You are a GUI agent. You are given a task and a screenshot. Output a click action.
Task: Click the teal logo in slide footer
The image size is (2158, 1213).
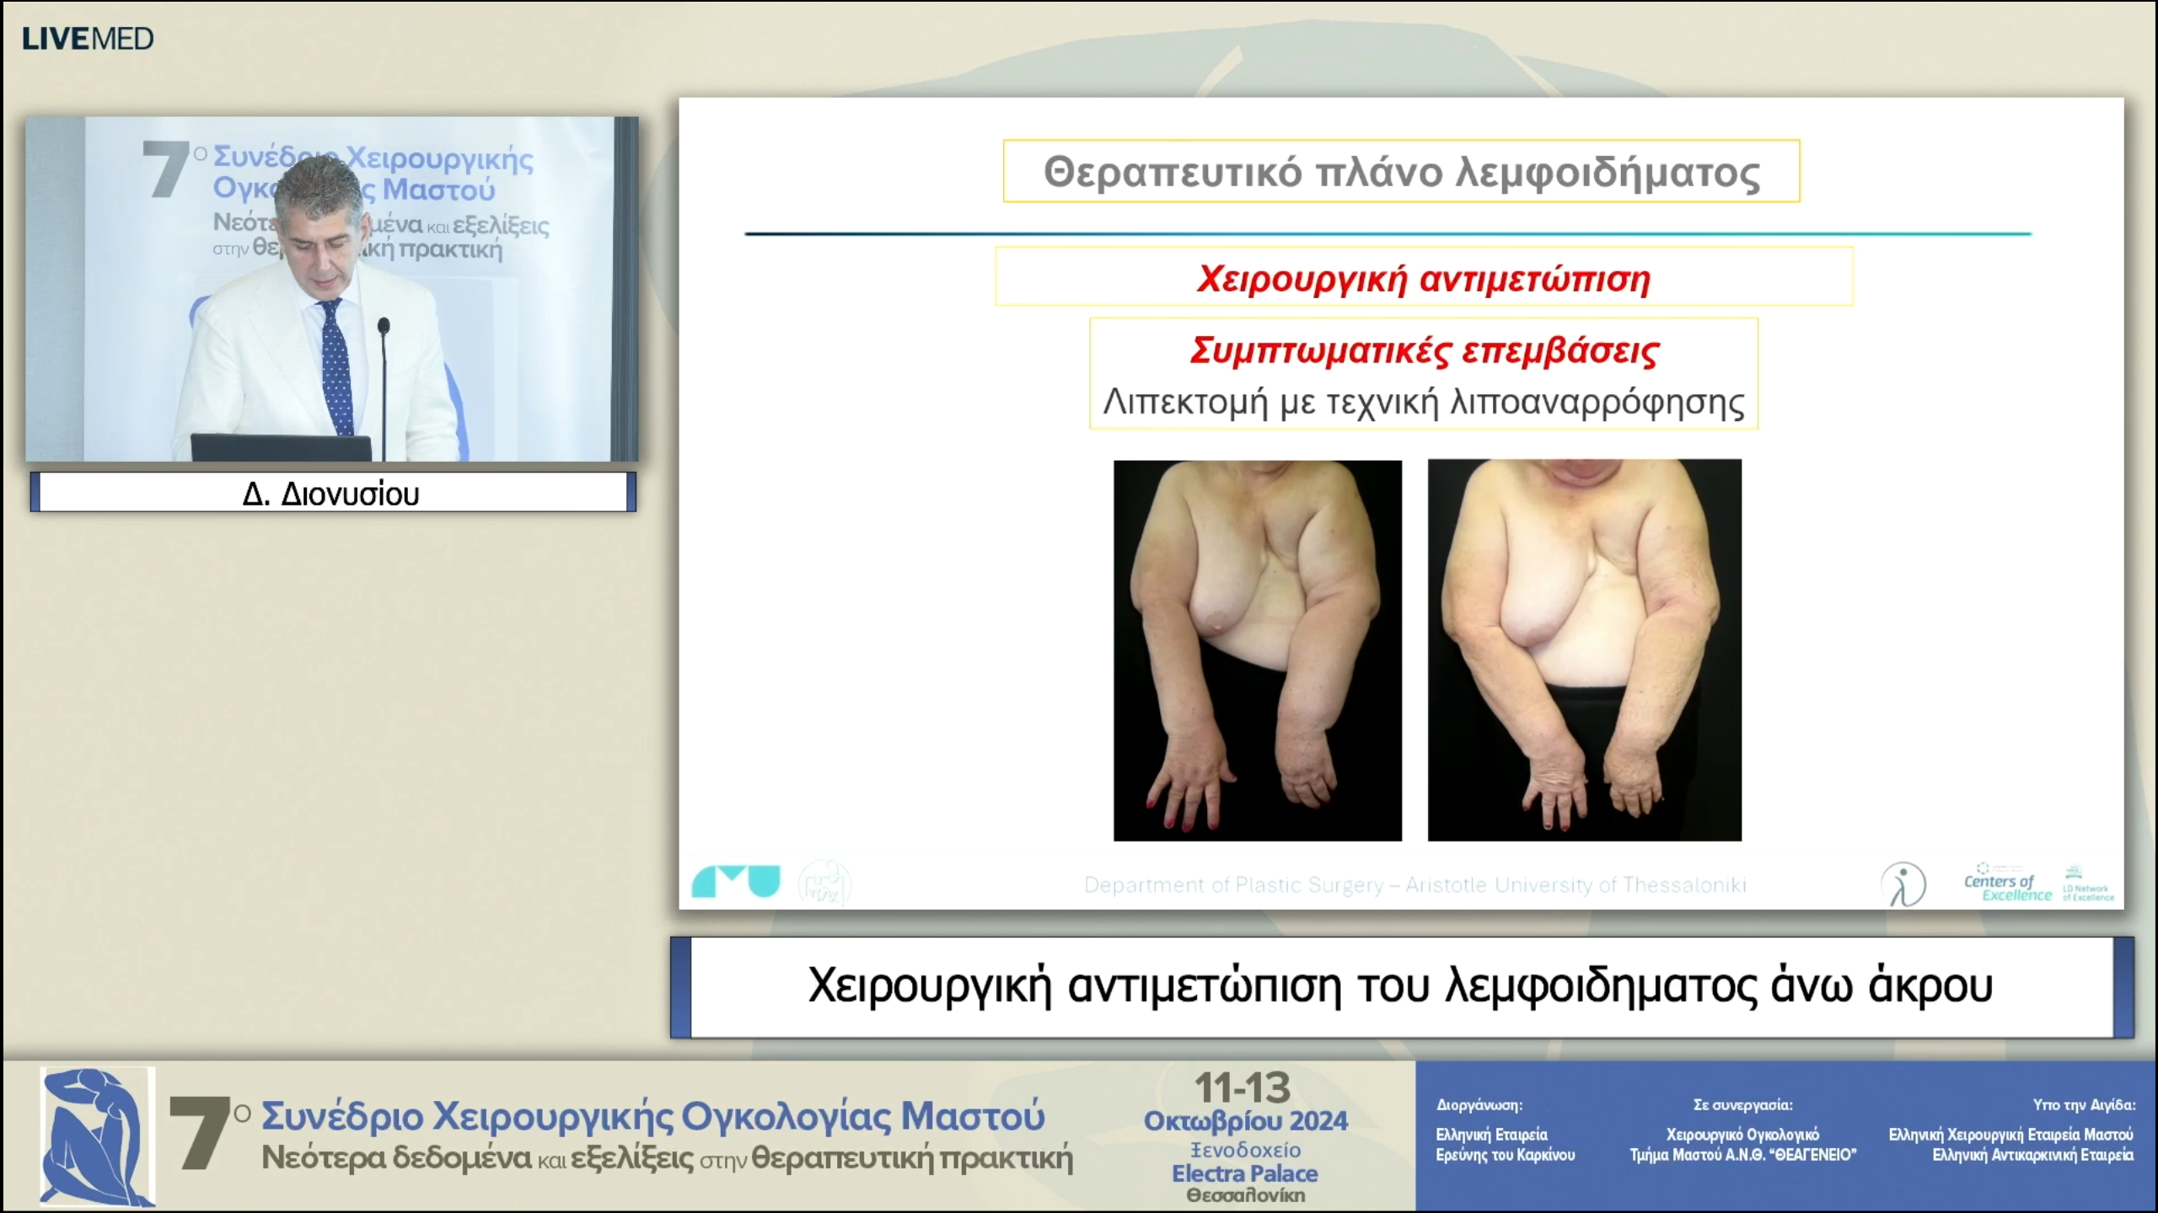pyautogui.click(x=735, y=882)
